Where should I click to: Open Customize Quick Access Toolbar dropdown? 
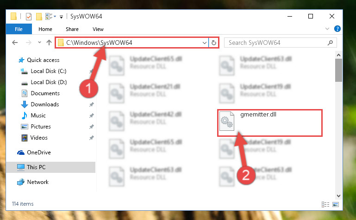61,17
